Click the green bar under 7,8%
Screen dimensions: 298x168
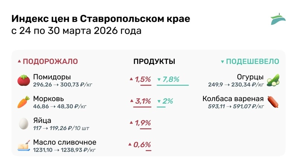pyautogui.click(x=172, y=85)
